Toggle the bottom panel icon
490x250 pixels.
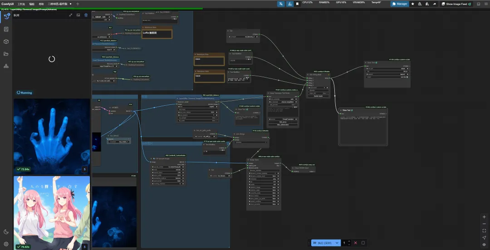click(x=479, y=4)
